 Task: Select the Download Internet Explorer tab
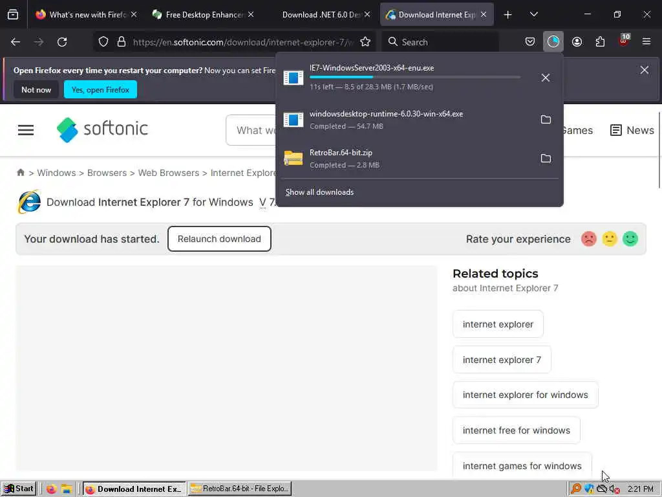tap(437, 15)
